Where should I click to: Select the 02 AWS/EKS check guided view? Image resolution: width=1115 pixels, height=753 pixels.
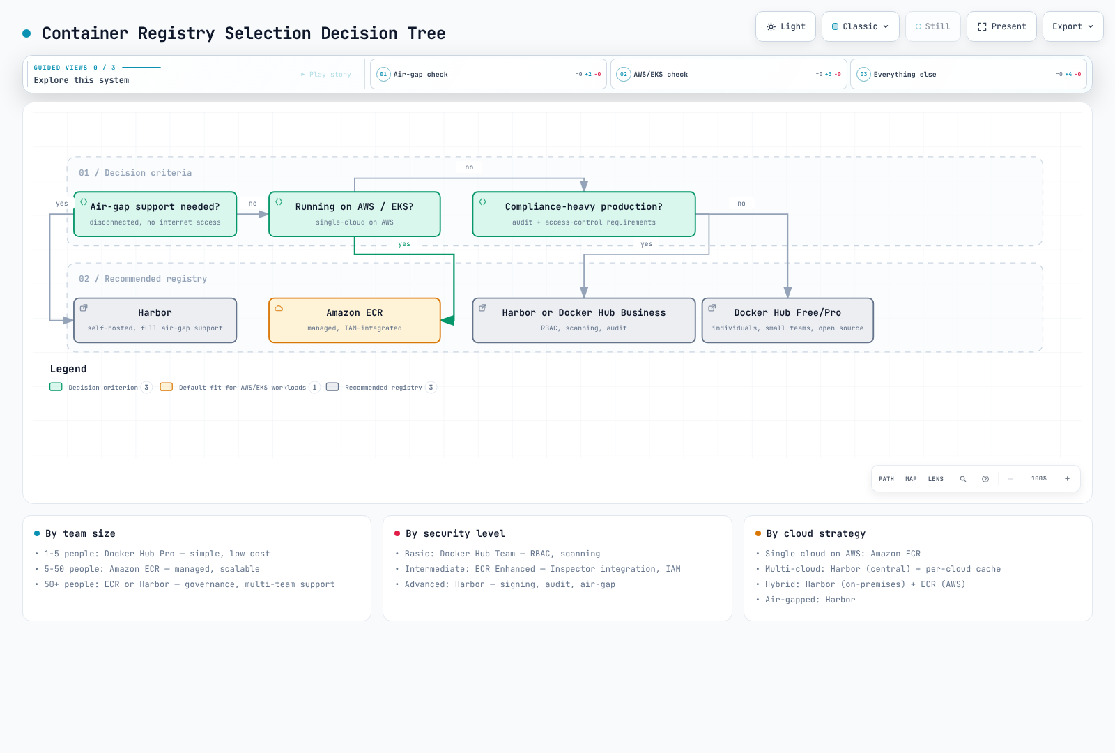729,74
